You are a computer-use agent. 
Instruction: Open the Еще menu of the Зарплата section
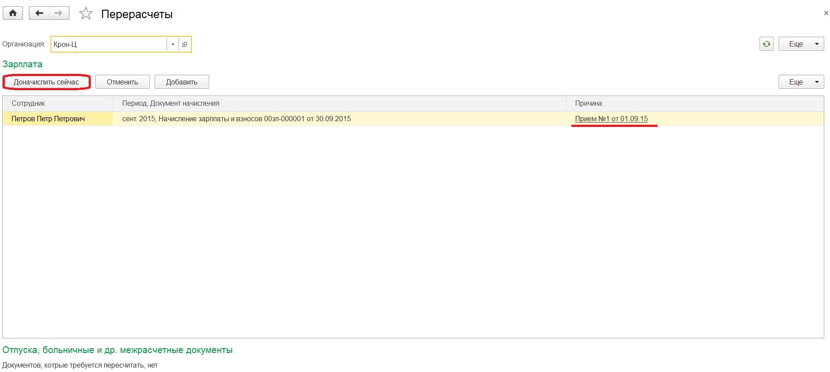(801, 82)
